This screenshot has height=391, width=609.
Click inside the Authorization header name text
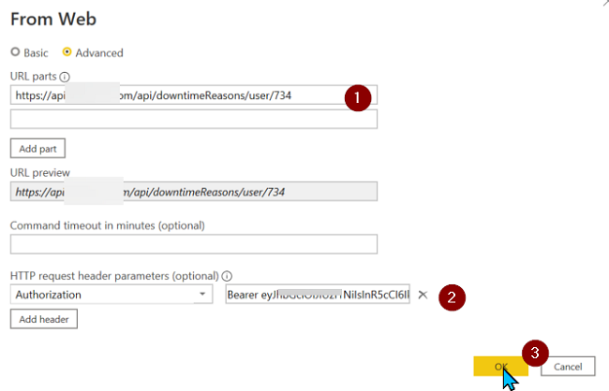point(94,296)
